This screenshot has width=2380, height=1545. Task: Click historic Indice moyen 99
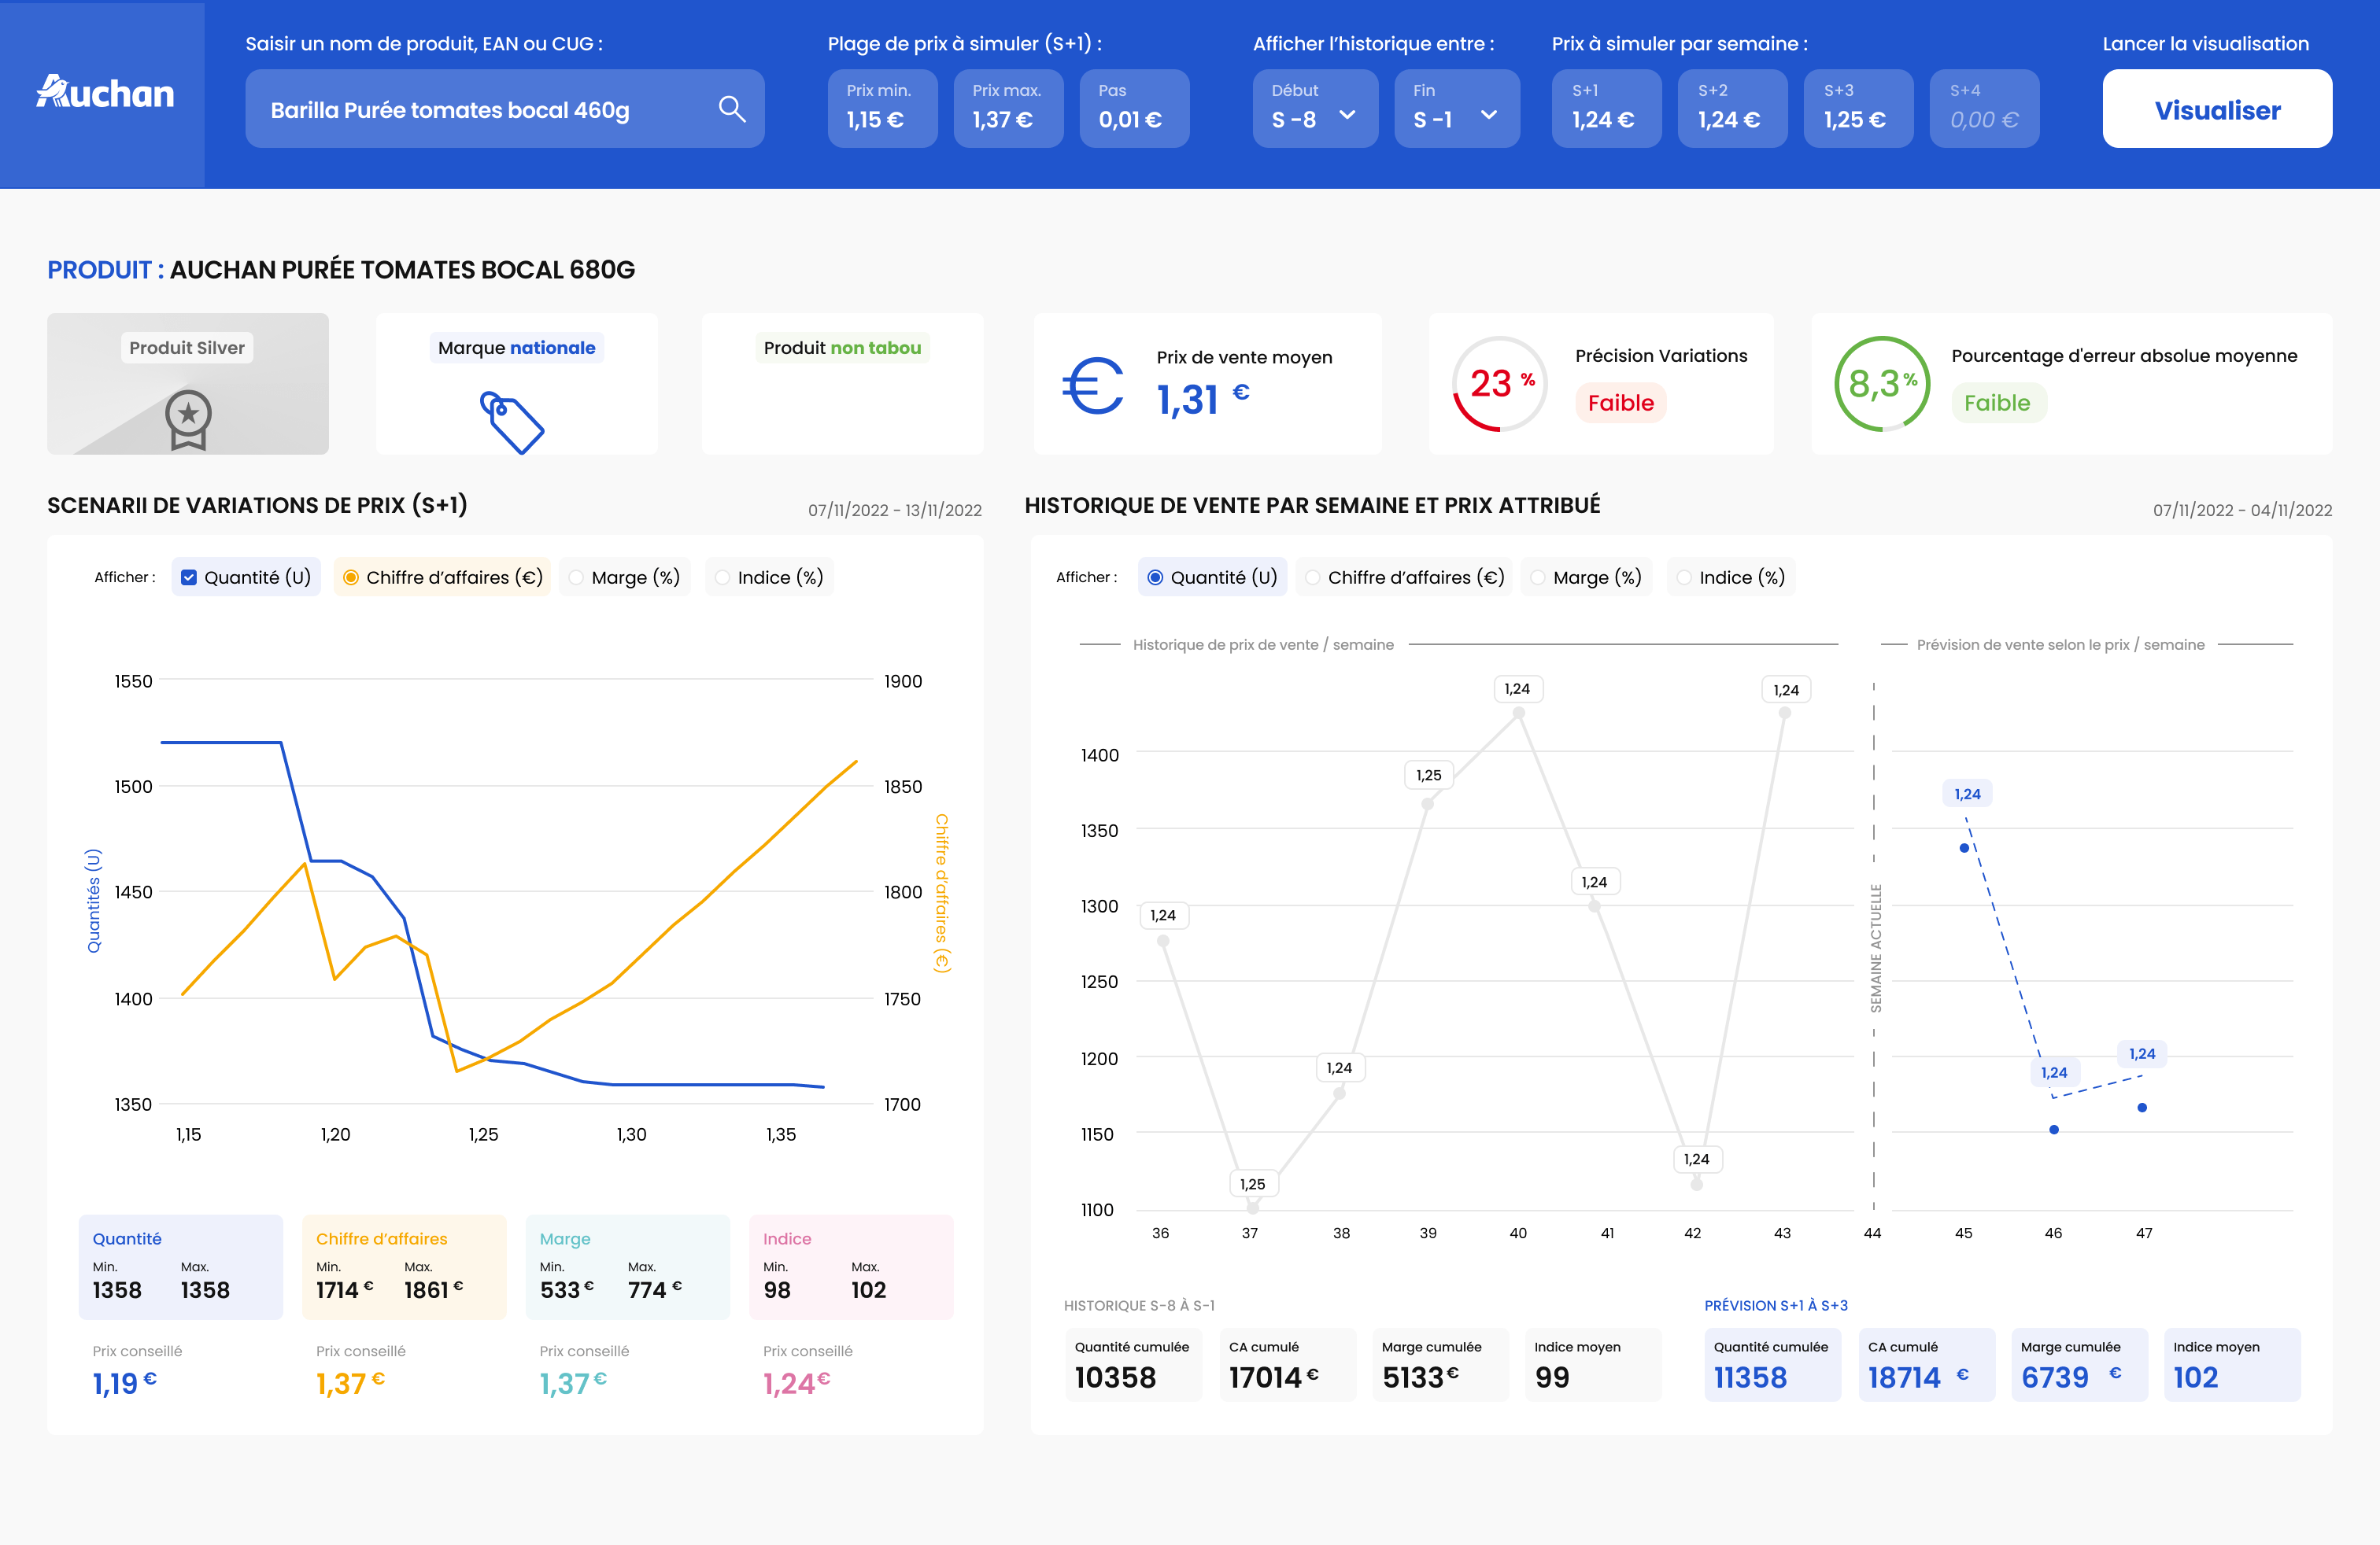tap(1593, 1365)
